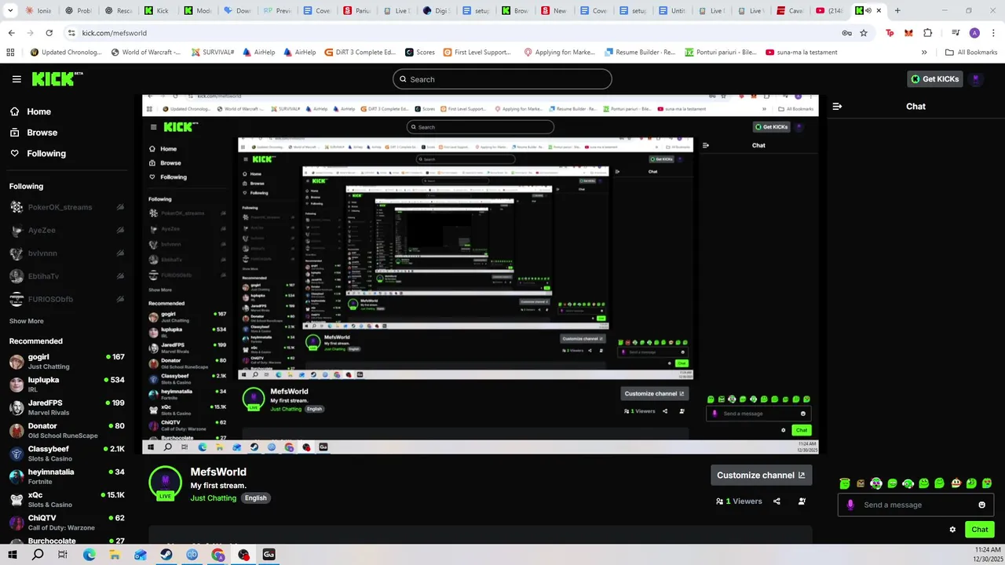Open File Explorer from the taskbar
This screenshot has width=1005, height=565.
115,555
